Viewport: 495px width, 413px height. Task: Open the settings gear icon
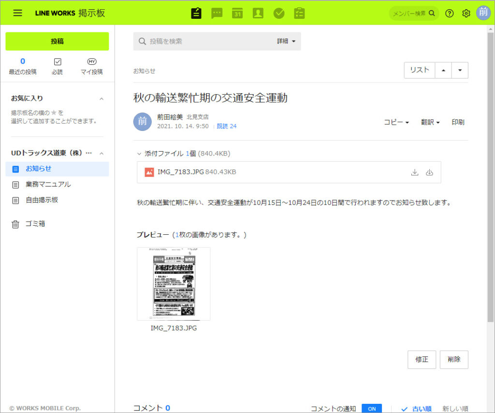tap(466, 13)
